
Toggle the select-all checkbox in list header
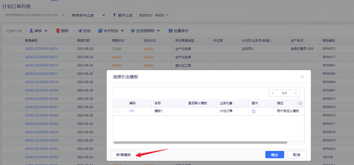click(x=9, y=41)
